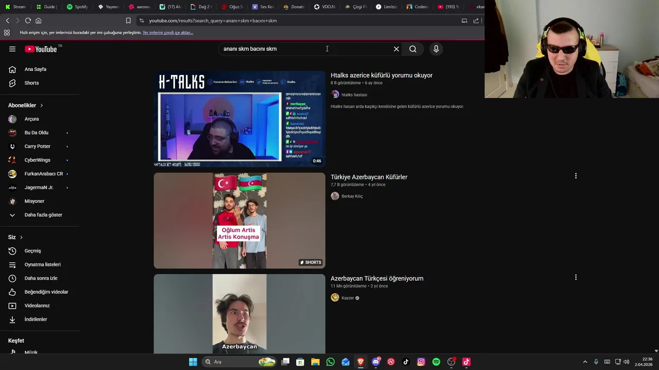Bookmark this page icon
659x370 pixels.
tap(128, 21)
